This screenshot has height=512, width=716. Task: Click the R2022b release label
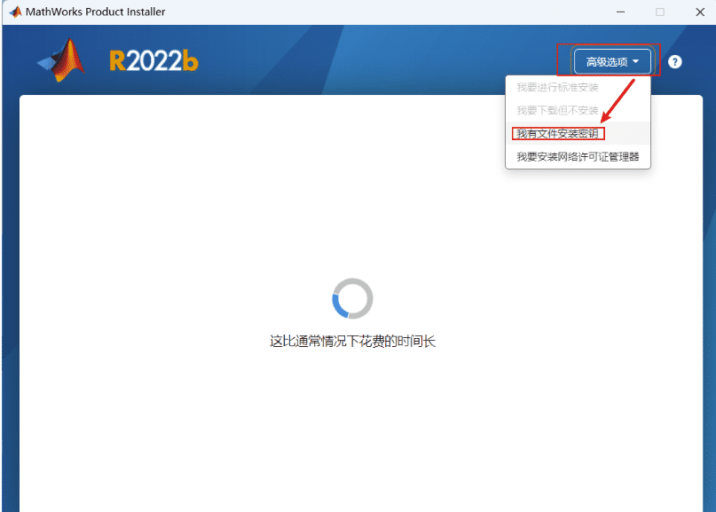coord(153,60)
